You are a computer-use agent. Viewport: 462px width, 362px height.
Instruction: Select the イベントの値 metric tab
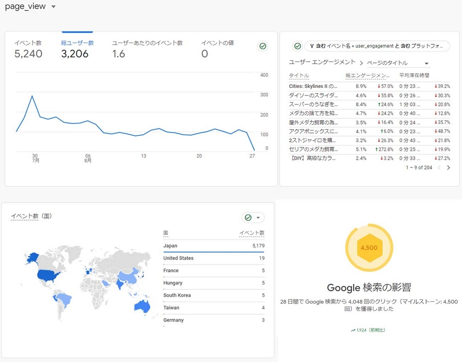[x=218, y=49]
